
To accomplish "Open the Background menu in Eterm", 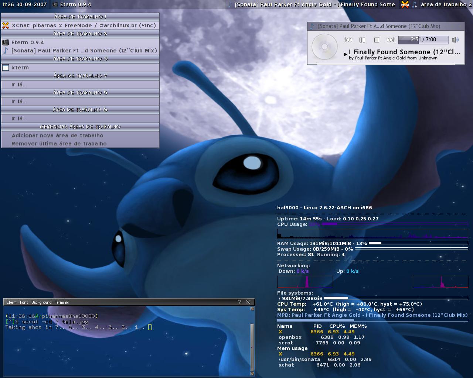I will [41, 302].
